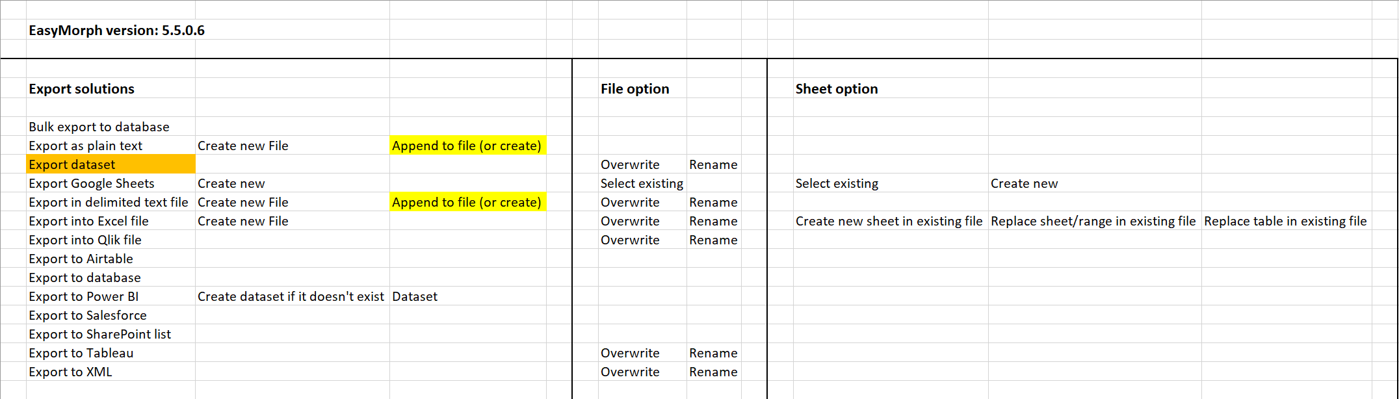Click Select existing cell under File option
Viewport: 1399px width, 399px height.
coord(642,183)
